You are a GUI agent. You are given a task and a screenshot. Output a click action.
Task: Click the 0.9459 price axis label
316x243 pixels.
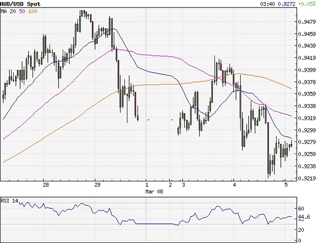306,34
